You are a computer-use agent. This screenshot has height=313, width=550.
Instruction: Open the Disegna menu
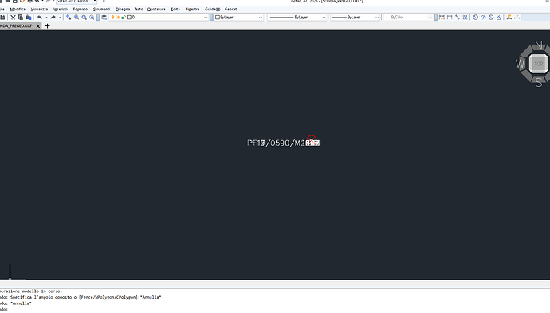click(x=123, y=9)
